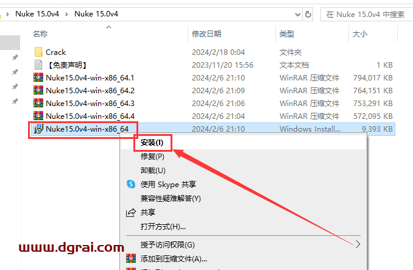Viewport: 413px width, 270px height.
Task: Click the 文件夹 type cell
Action: click(x=291, y=52)
